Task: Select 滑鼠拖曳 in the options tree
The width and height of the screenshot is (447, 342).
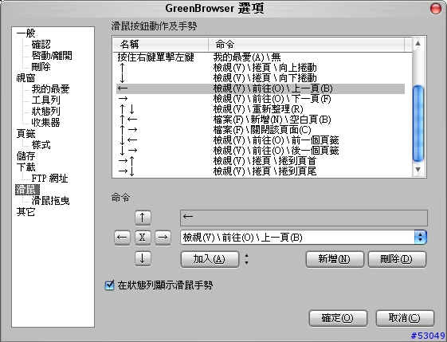Action: coord(50,201)
